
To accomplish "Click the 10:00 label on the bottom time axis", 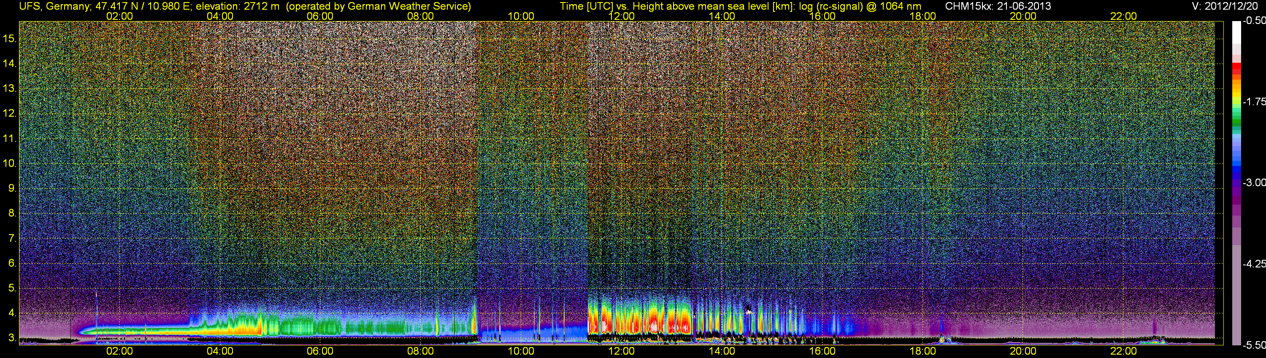I will point(521,351).
